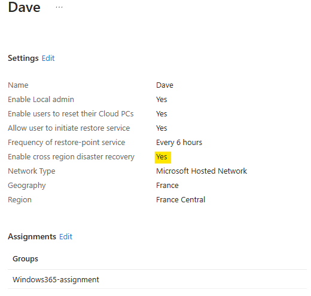Click the France Central region value
The image size is (311, 296).
181,200
